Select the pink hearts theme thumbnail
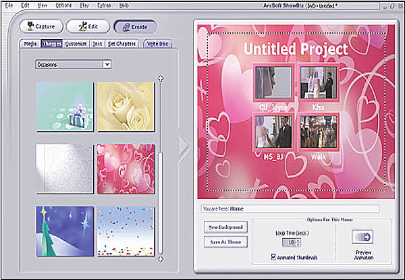This screenshot has width=405, height=280. coord(126,167)
